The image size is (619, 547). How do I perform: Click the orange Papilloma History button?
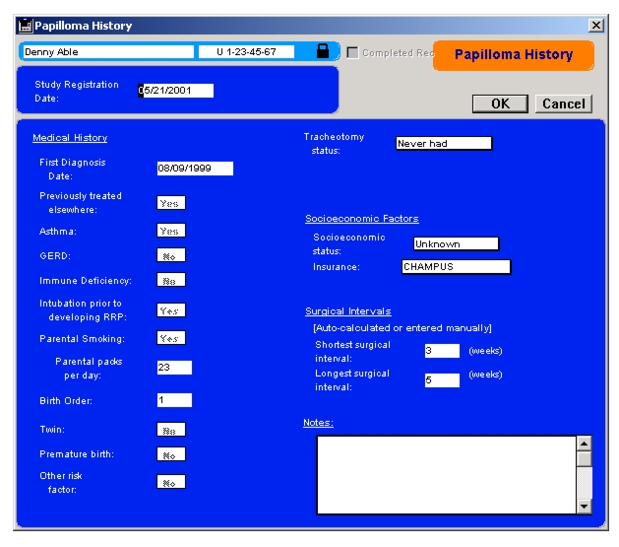coord(513,55)
